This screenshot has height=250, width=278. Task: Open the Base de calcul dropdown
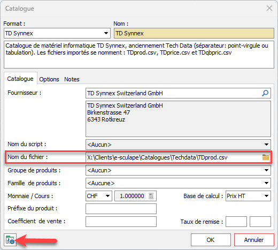pos(248,196)
